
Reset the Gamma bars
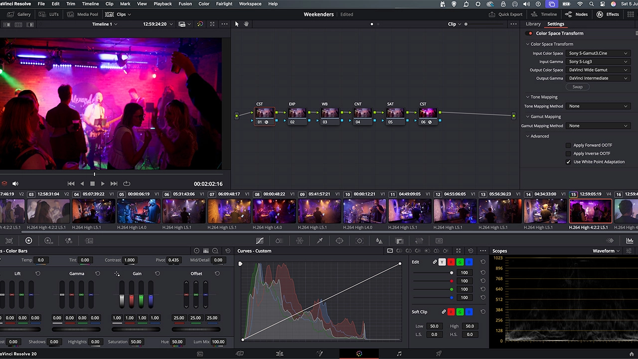(x=98, y=274)
